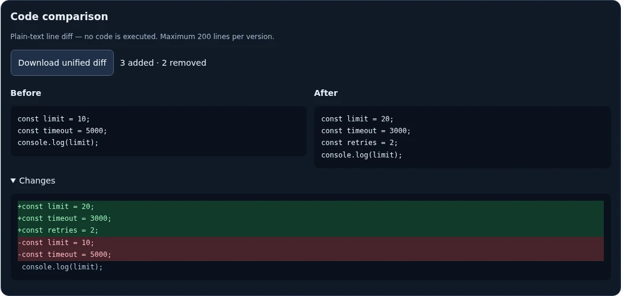Collapse the Changes disclosure triangle
Screen dimensions: 621x296
click(x=13, y=181)
